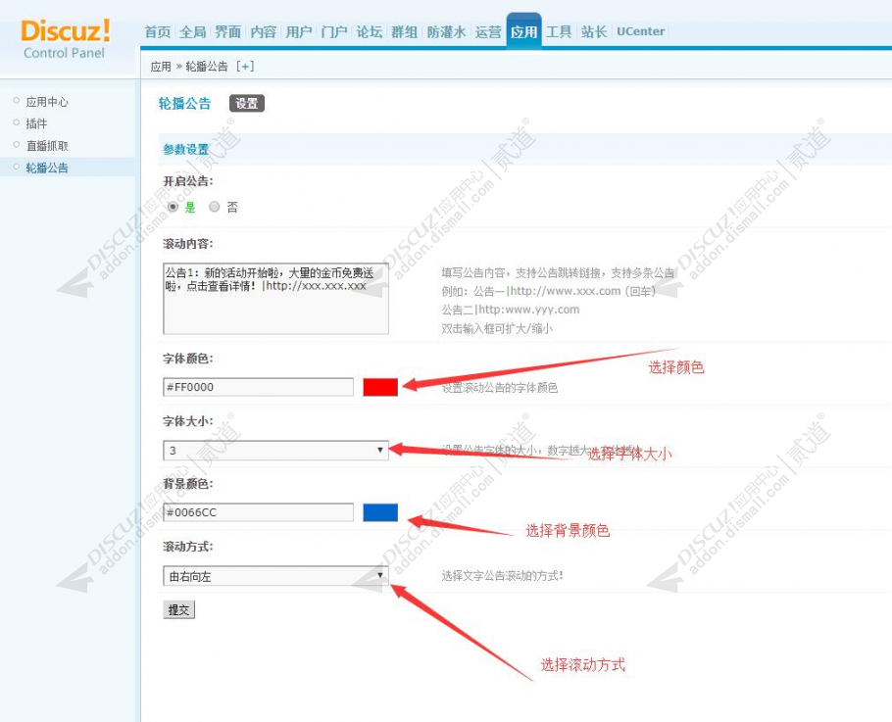The height and width of the screenshot is (722, 892).
Task: Click the [+] shortcut link in breadcrumb
Action: pos(245,67)
